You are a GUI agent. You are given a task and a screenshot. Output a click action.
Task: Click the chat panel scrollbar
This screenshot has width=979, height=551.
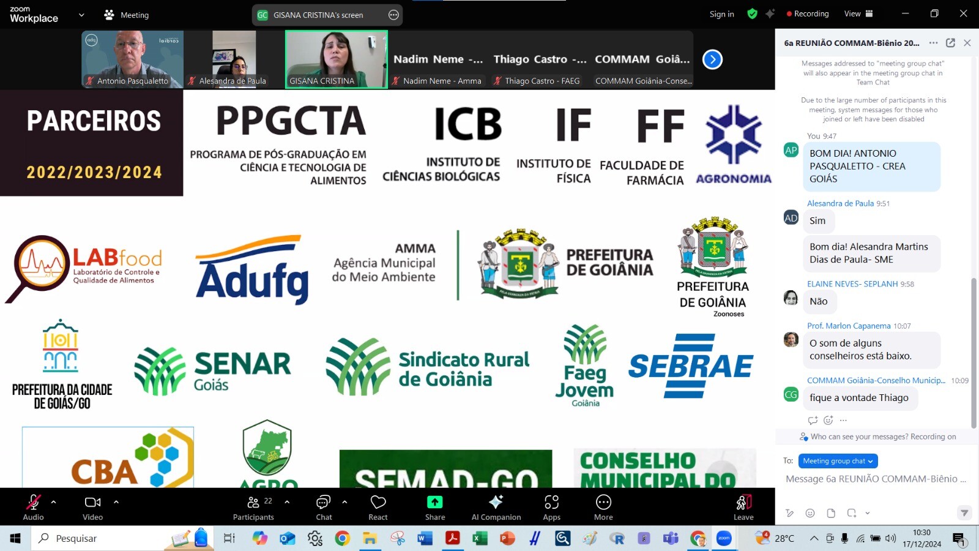973,353
